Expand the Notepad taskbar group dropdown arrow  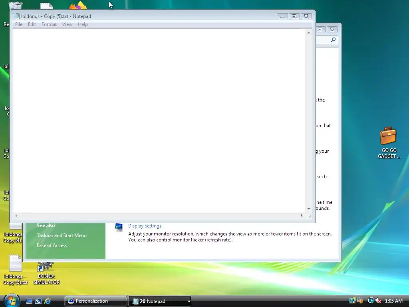[x=189, y=301]
